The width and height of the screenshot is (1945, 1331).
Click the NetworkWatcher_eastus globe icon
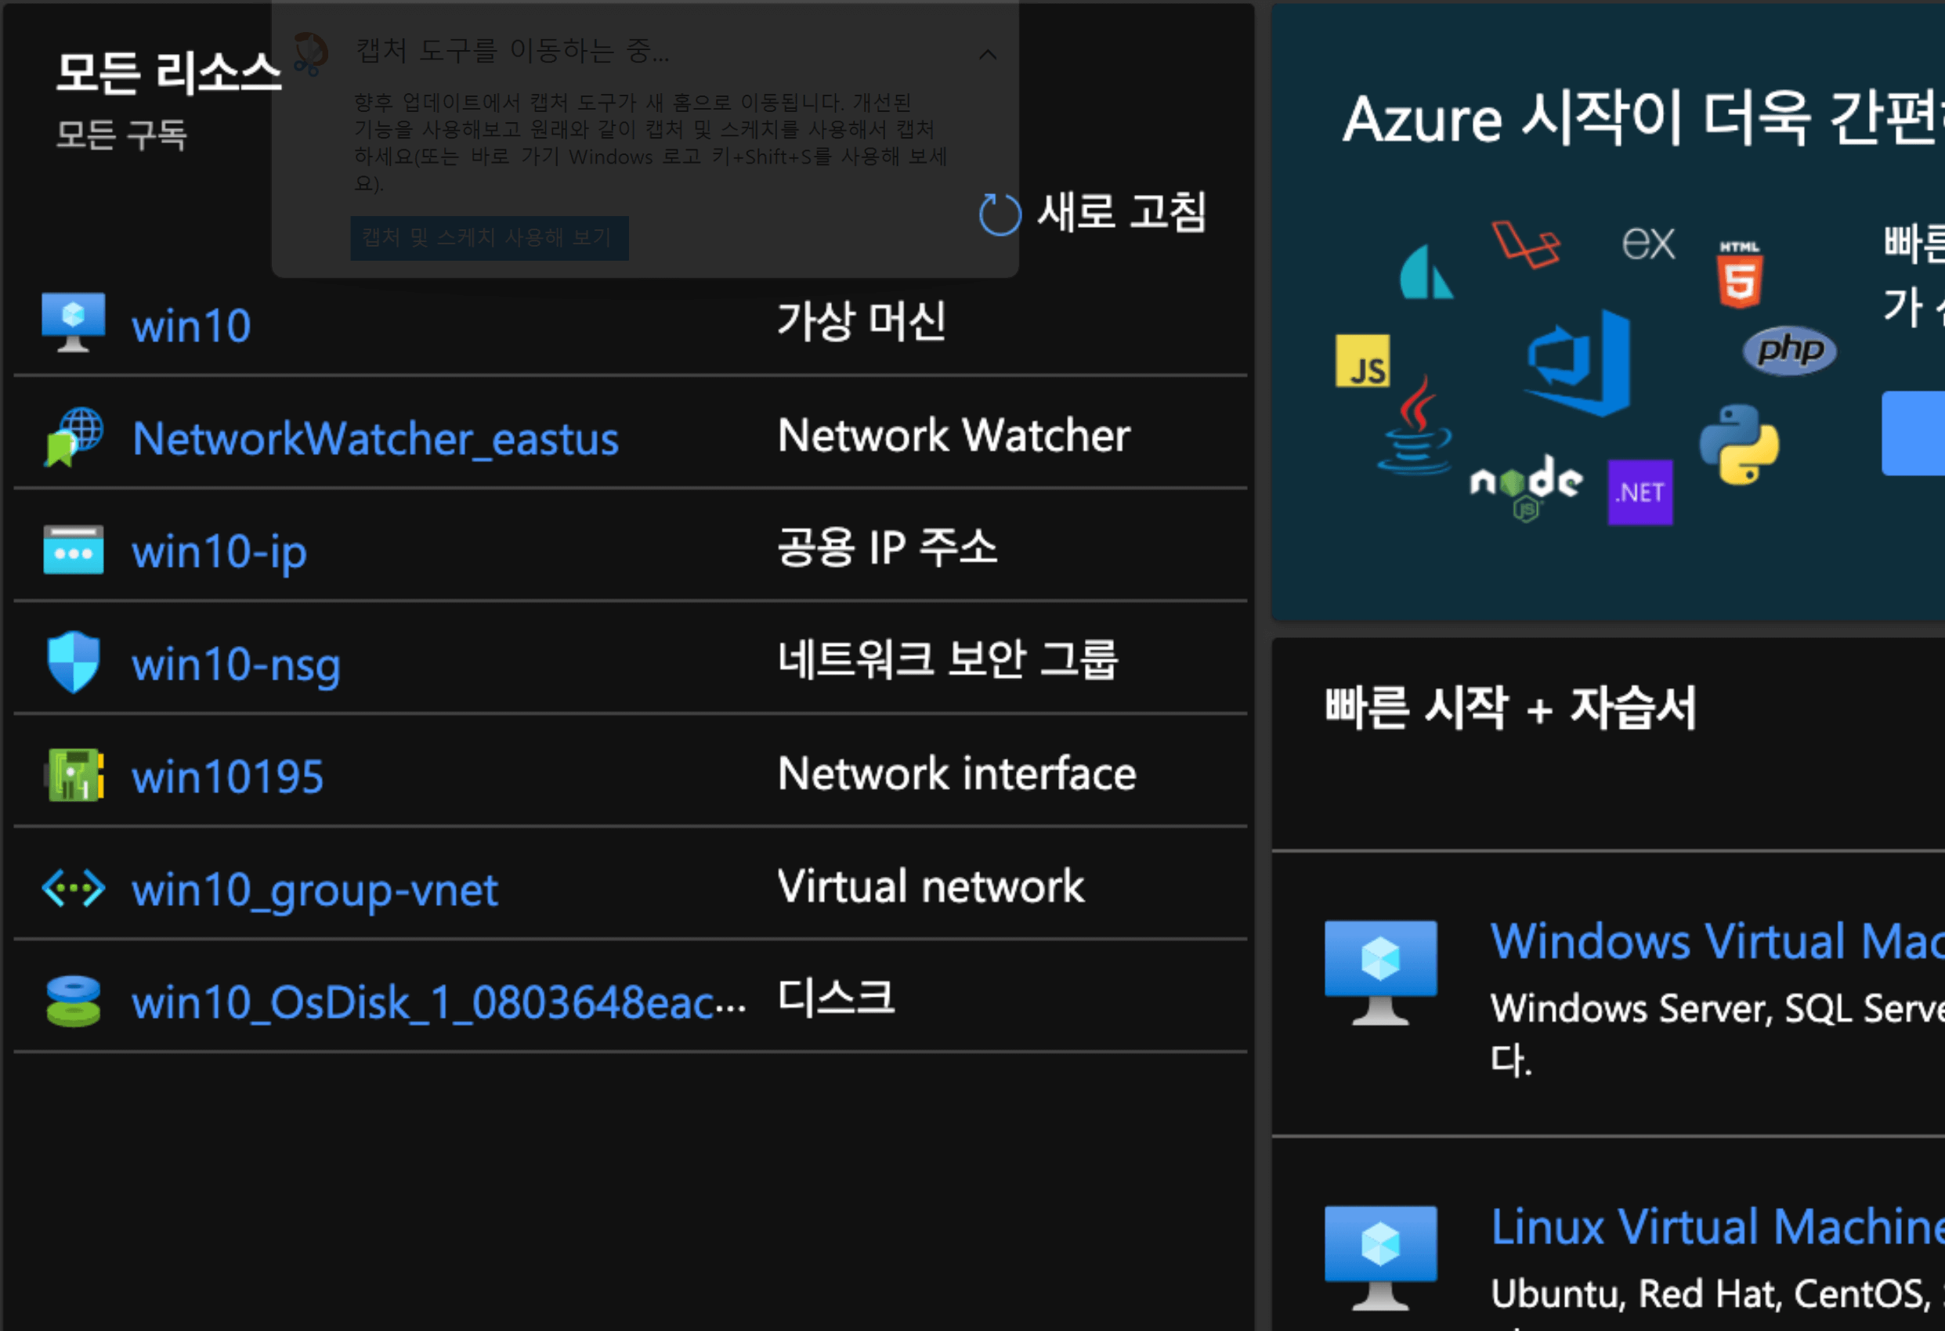pos(74,437)
